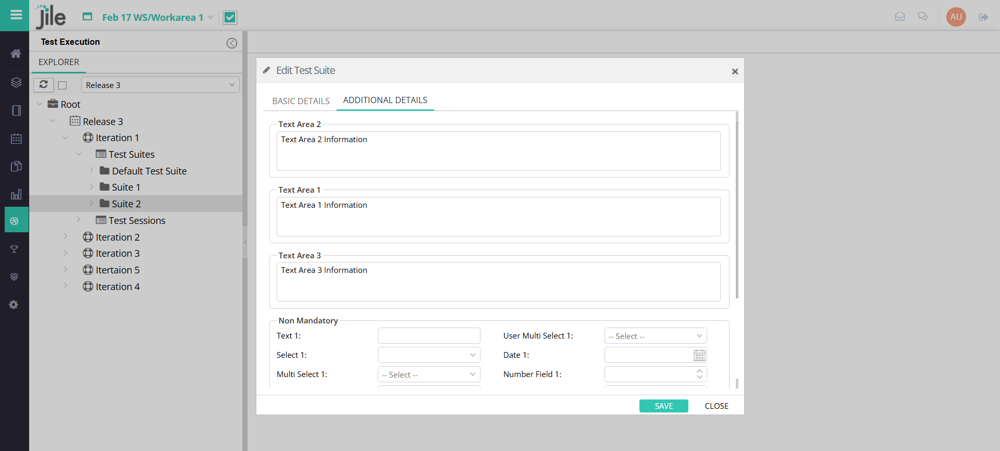The height and width of the screenshot is (451, 1000).
Task: Click the teal checkmark box in header
Action: pyautogui.click(x=230, y=18)
